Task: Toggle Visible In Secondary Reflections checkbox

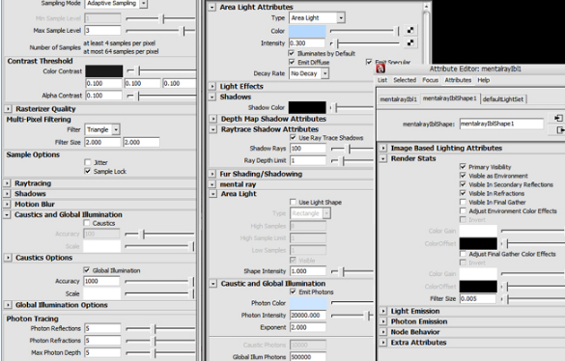Action: point(463,184)
